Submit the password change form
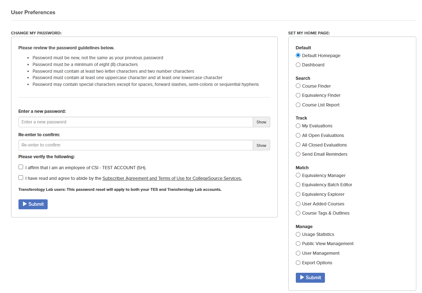 coord(33,204)
